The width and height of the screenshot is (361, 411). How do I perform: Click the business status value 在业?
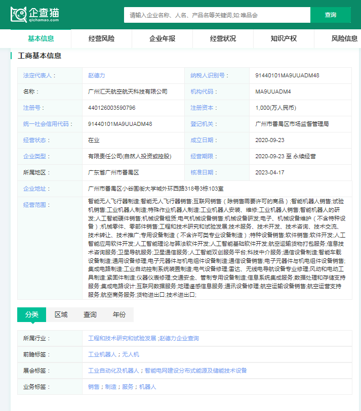[x=94, y=140]
